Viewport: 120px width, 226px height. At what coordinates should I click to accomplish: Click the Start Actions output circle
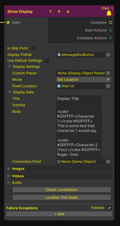[110, 30]
